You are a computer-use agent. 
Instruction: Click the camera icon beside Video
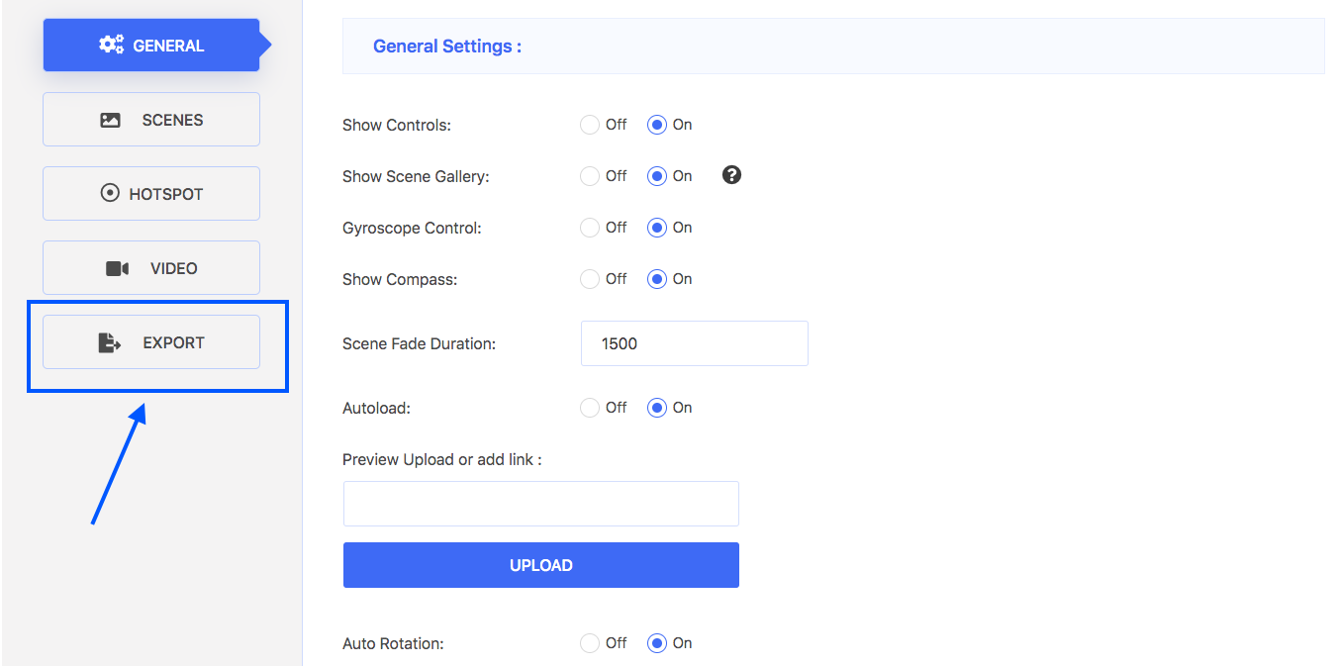pos(117,268)
